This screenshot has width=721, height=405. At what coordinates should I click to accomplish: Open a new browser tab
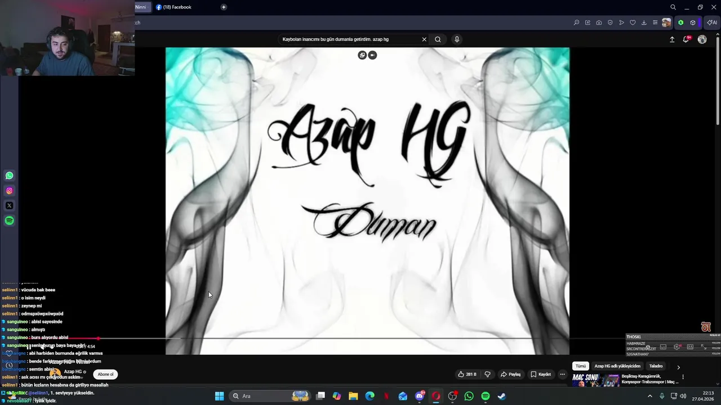coord(224,7)
